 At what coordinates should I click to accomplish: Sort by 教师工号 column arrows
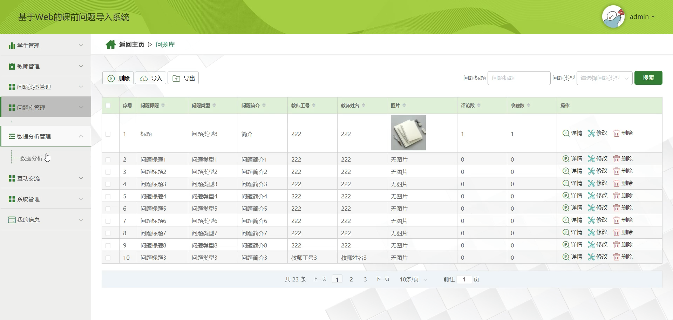314,105
